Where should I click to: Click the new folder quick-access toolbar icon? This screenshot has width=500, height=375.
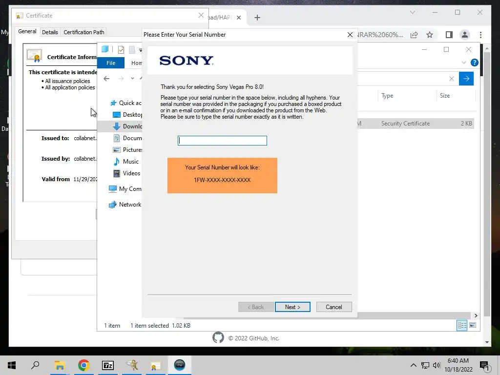click(x=132, y=49)
